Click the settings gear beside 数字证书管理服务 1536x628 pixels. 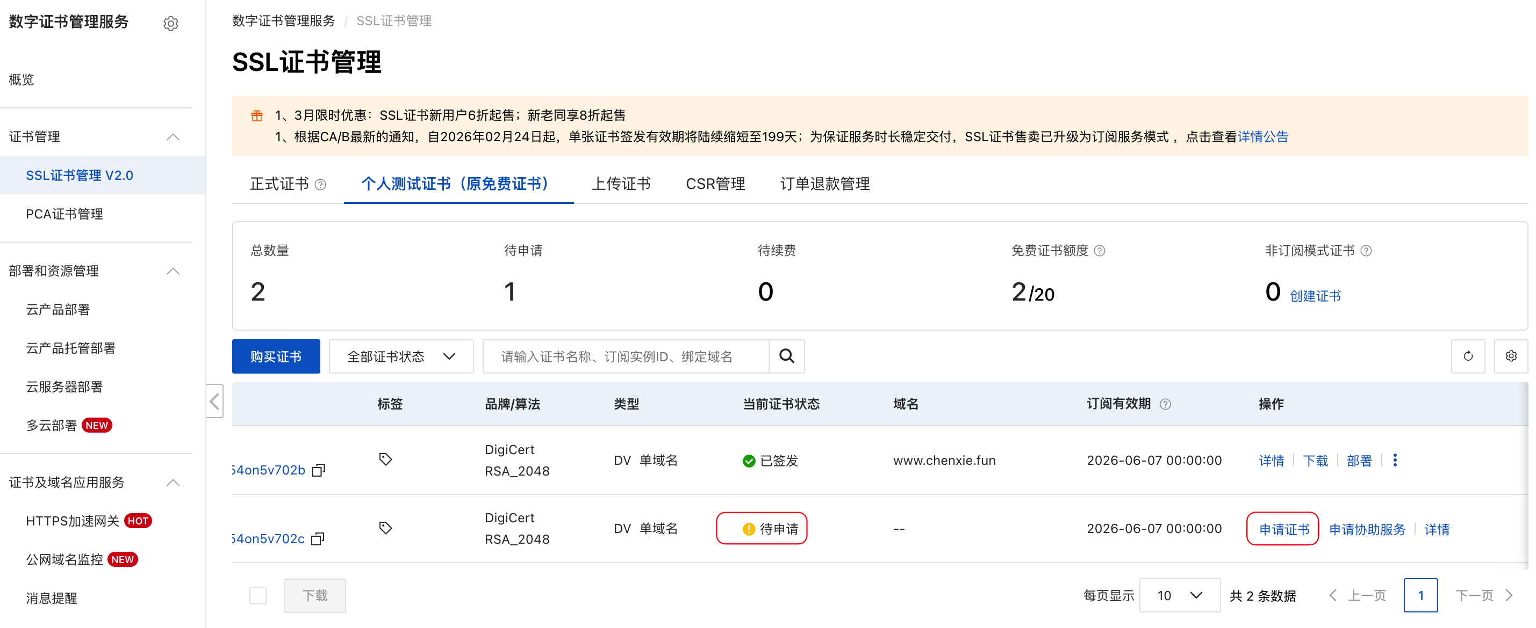click(x=170, y=23)
